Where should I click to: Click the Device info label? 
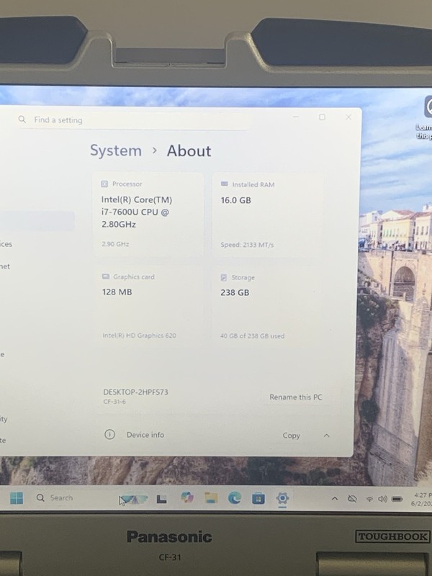tap(145, 435)
